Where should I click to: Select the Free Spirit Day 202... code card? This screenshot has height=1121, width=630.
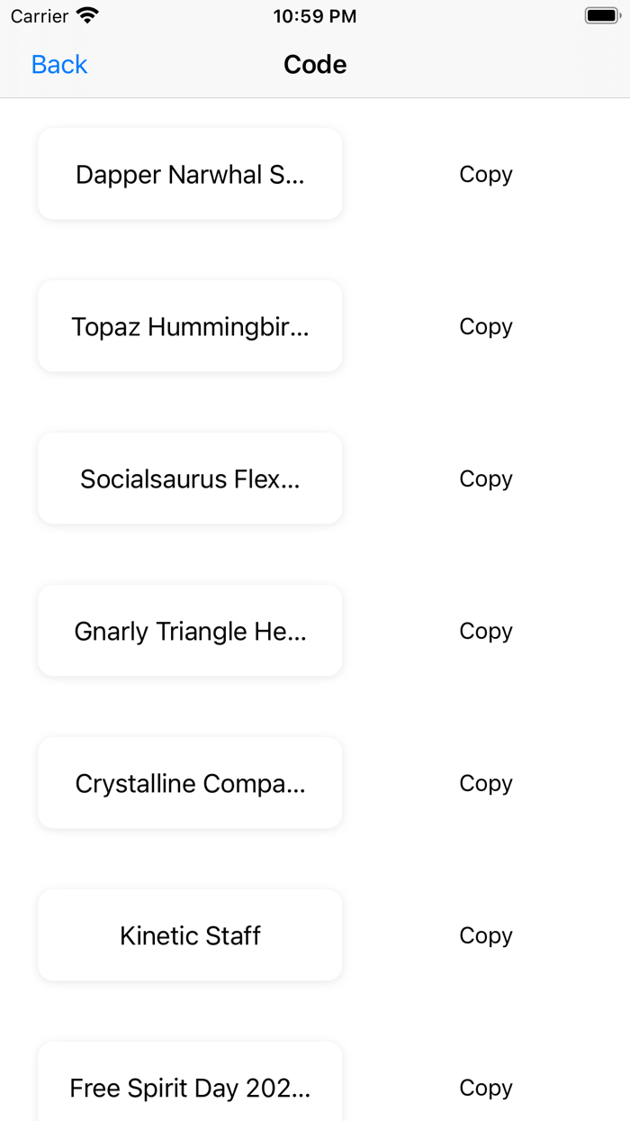[189, 1088]
